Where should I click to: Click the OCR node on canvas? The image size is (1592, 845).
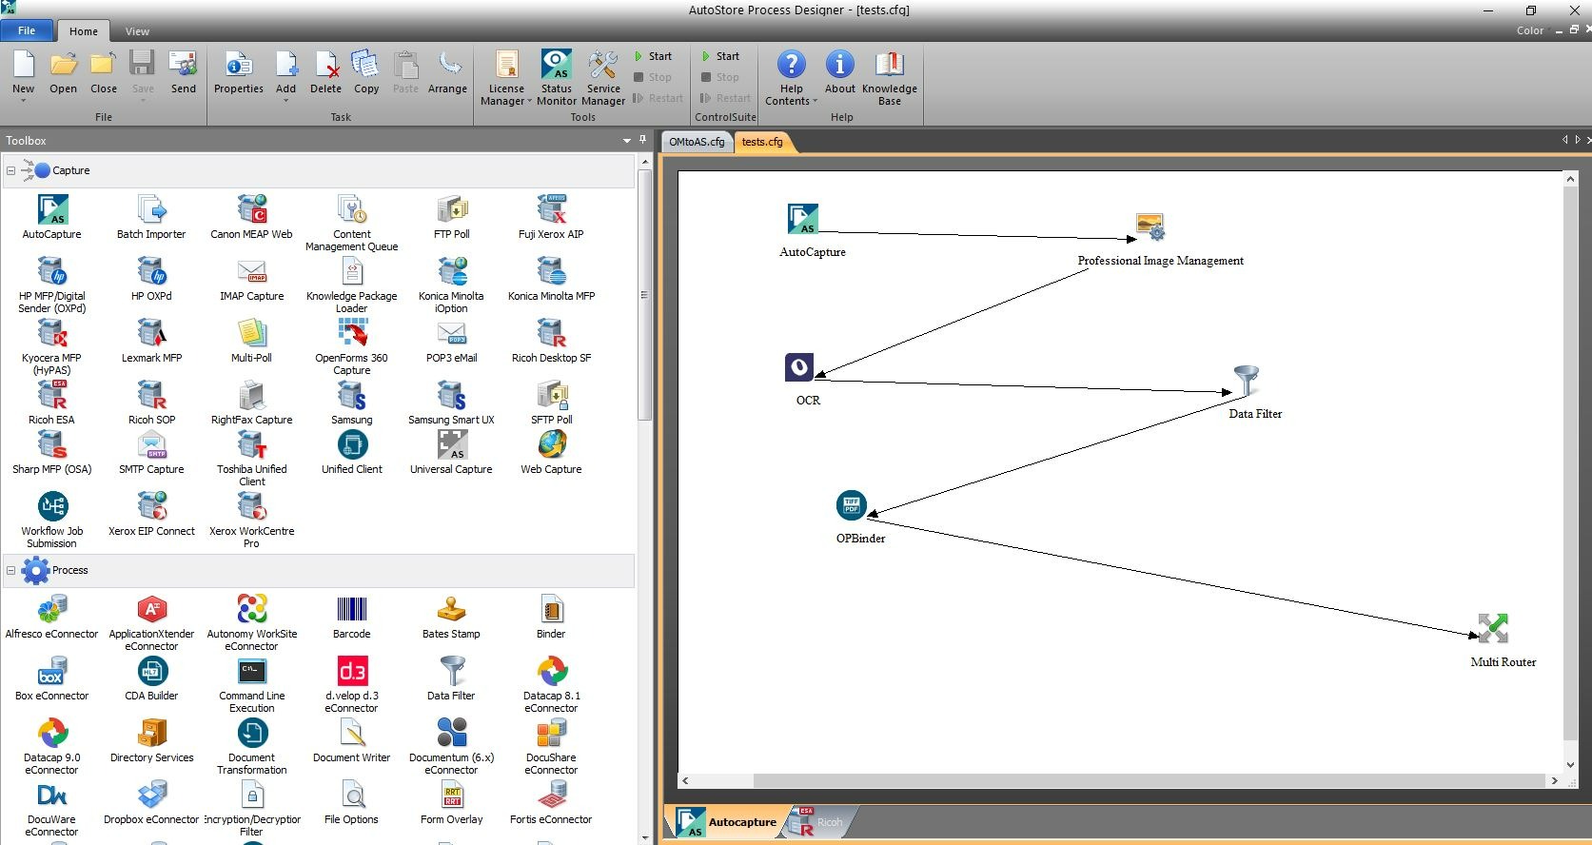click(799, 367)
